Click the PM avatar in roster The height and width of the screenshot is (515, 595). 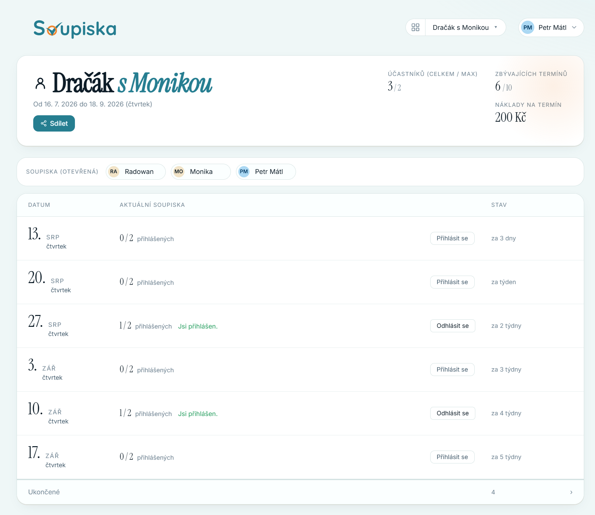click(x=244, y=172)
